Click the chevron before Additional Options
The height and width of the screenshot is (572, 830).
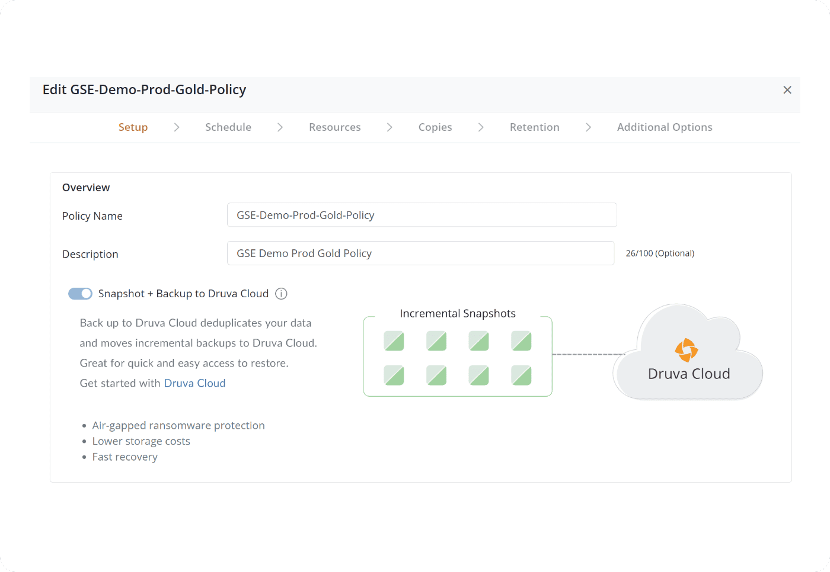[x=588, y=127]
